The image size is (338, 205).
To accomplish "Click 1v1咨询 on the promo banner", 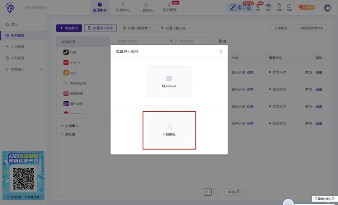I will (14, 197).
